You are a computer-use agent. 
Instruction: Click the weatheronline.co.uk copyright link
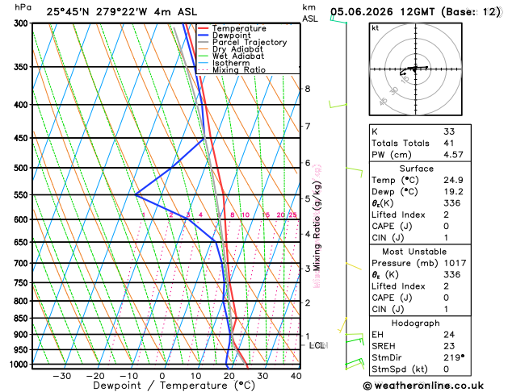point(423,386)
